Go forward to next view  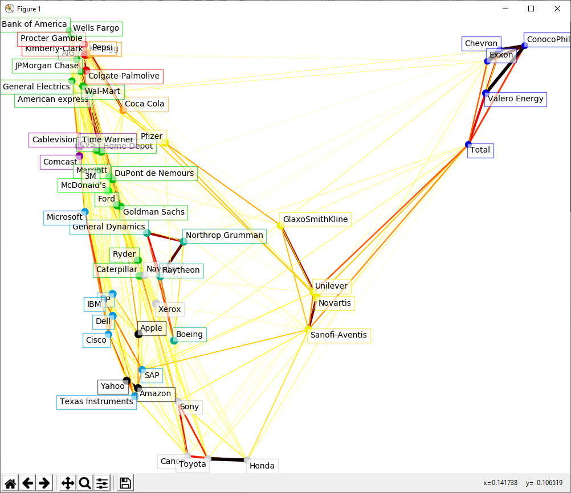(44, 483)
